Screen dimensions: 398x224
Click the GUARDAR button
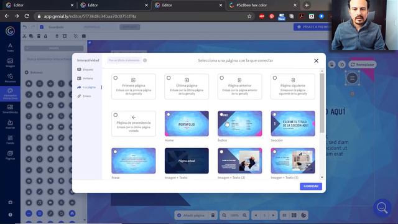click(x=311, y=186)
